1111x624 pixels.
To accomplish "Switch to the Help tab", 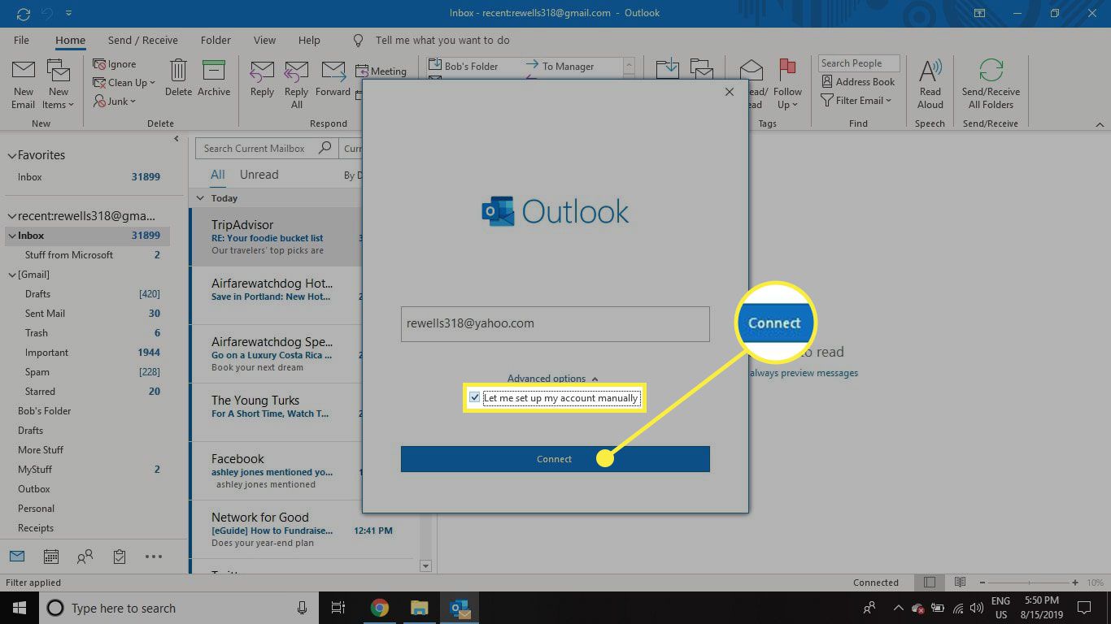I will [309, 40].
